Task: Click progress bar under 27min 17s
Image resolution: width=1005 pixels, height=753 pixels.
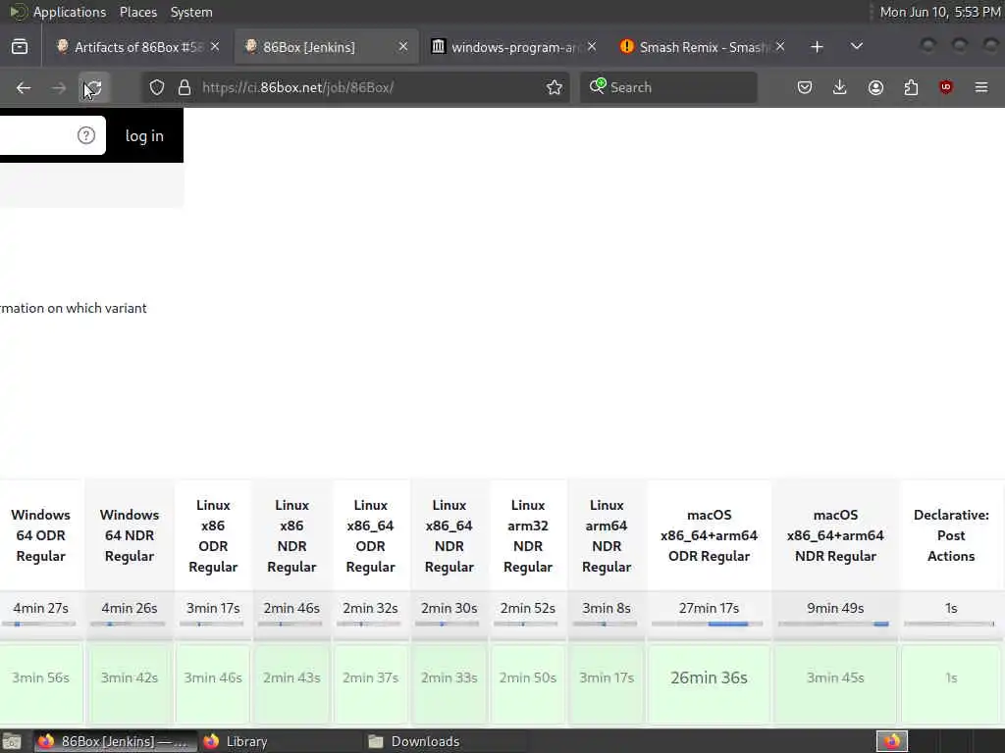Action: tap(708, 624)
